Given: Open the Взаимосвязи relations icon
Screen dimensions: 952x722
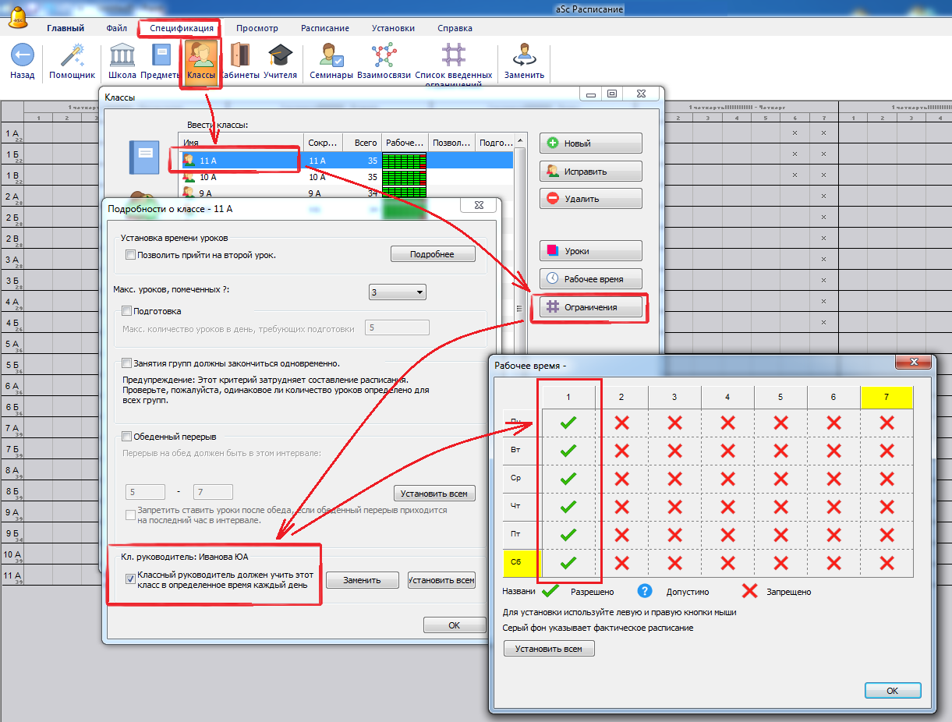Looking at the screenshot, I should [x=383, y=55].
